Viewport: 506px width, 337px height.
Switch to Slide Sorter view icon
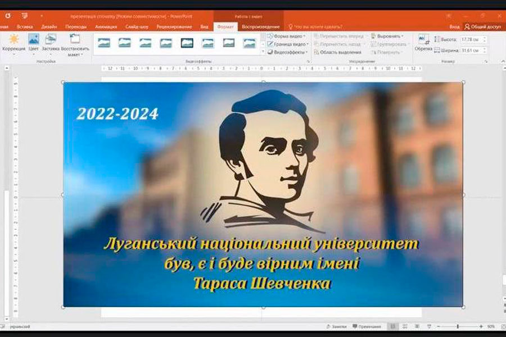[x=405, y=327]
